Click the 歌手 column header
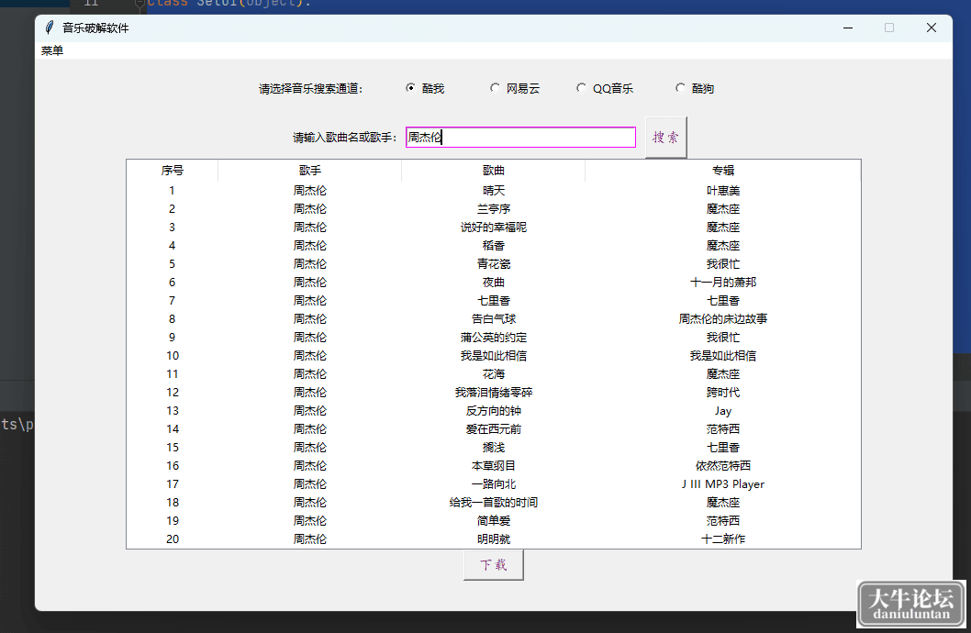This screenshot has height=633, width=971. [309, 170]
